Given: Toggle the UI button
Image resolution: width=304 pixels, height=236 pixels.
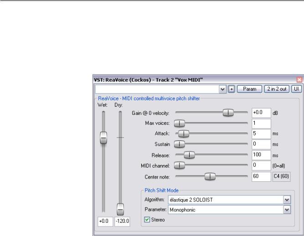Looking at the screenshot, I should pos(296,89).
